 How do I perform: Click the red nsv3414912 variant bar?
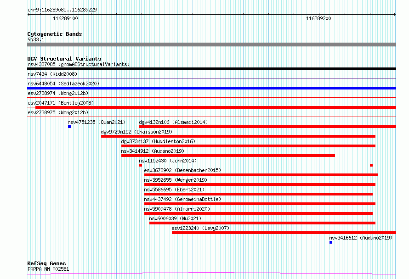click(x=228, y=156)
